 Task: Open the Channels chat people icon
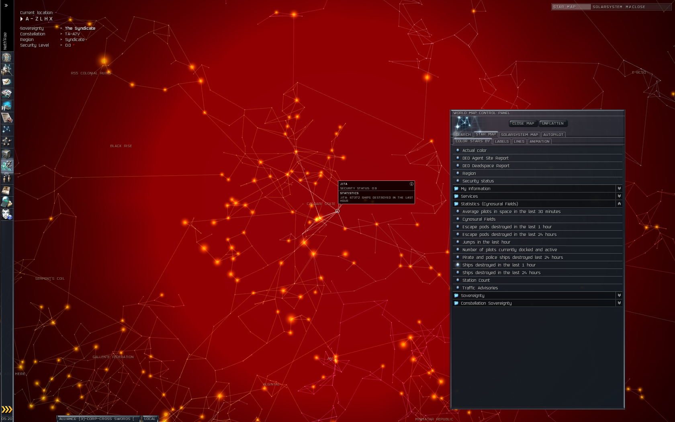6,178
